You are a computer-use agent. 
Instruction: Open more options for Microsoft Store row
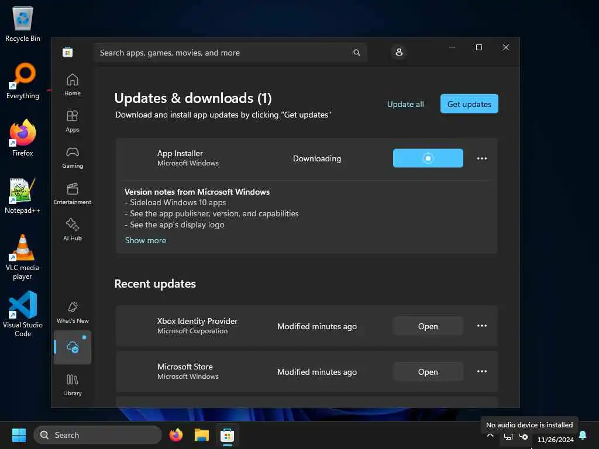[482, 371]
